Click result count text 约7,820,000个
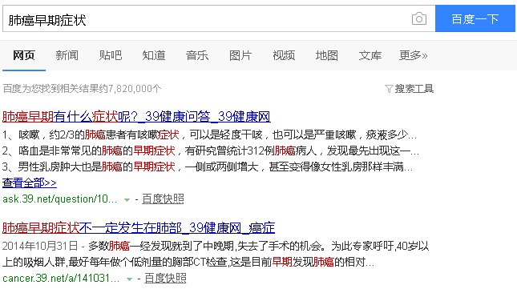The width and height of the screenshot is (517, 293). click(130, 89)
